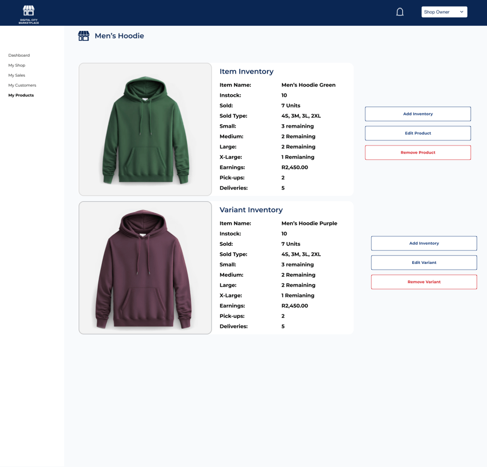Add inventory for the green hoodie

(x=417, y=114)
